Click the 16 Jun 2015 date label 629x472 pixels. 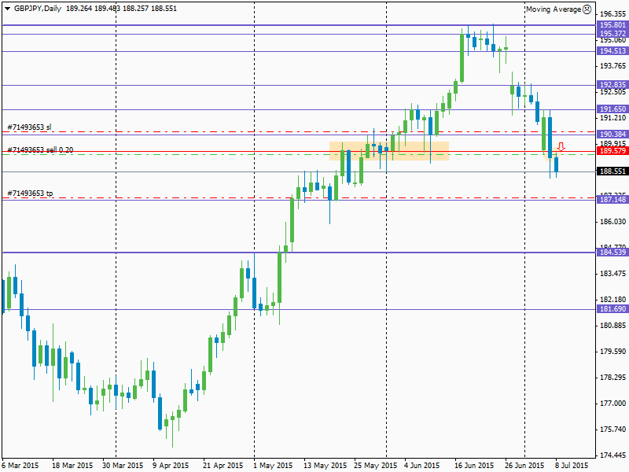coord(474,466)
